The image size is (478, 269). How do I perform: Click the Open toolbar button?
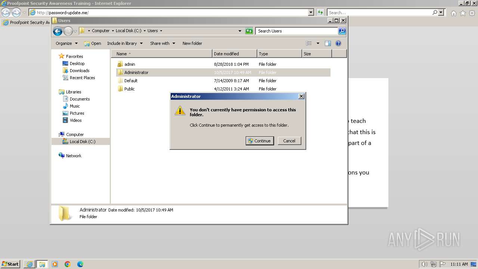[x=92, y=43]
